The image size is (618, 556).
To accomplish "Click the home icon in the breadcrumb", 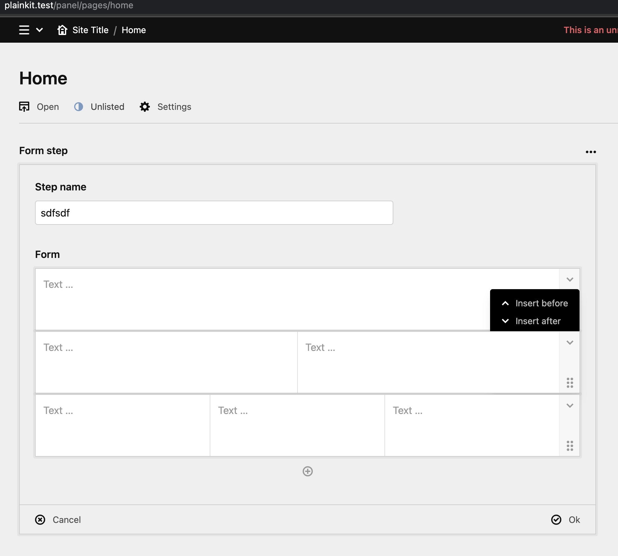I will (x=62, y=30).
